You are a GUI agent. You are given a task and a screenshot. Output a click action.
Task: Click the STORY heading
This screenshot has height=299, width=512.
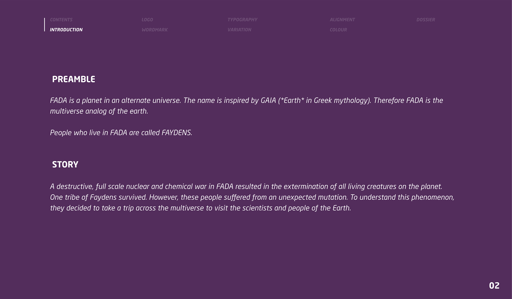pyautogui.click(x=65, y=164)
